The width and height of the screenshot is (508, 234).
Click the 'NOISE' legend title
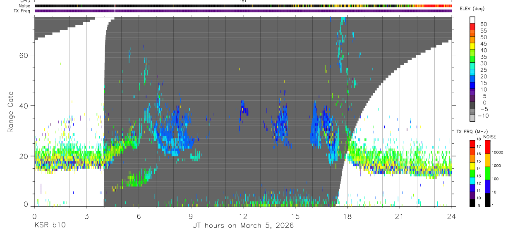point(490,137)
